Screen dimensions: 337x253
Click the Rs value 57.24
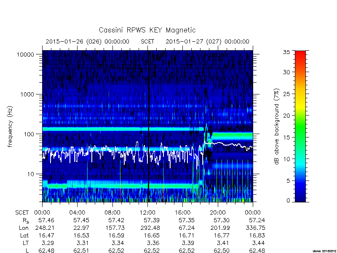(x=257, y=220)
